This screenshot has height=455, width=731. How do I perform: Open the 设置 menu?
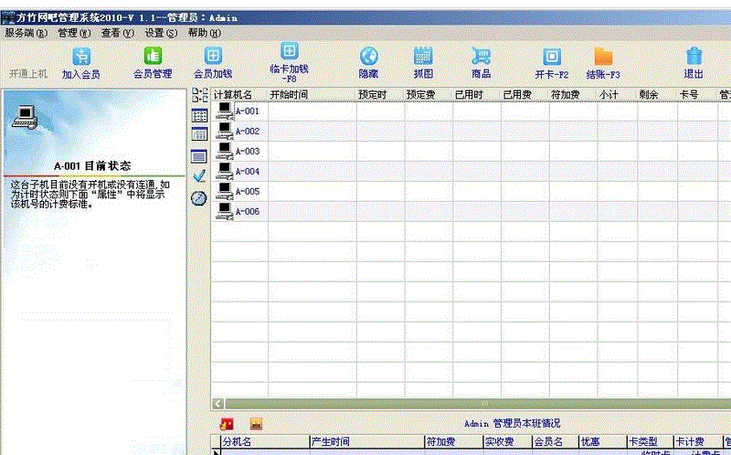coord(161,32)
